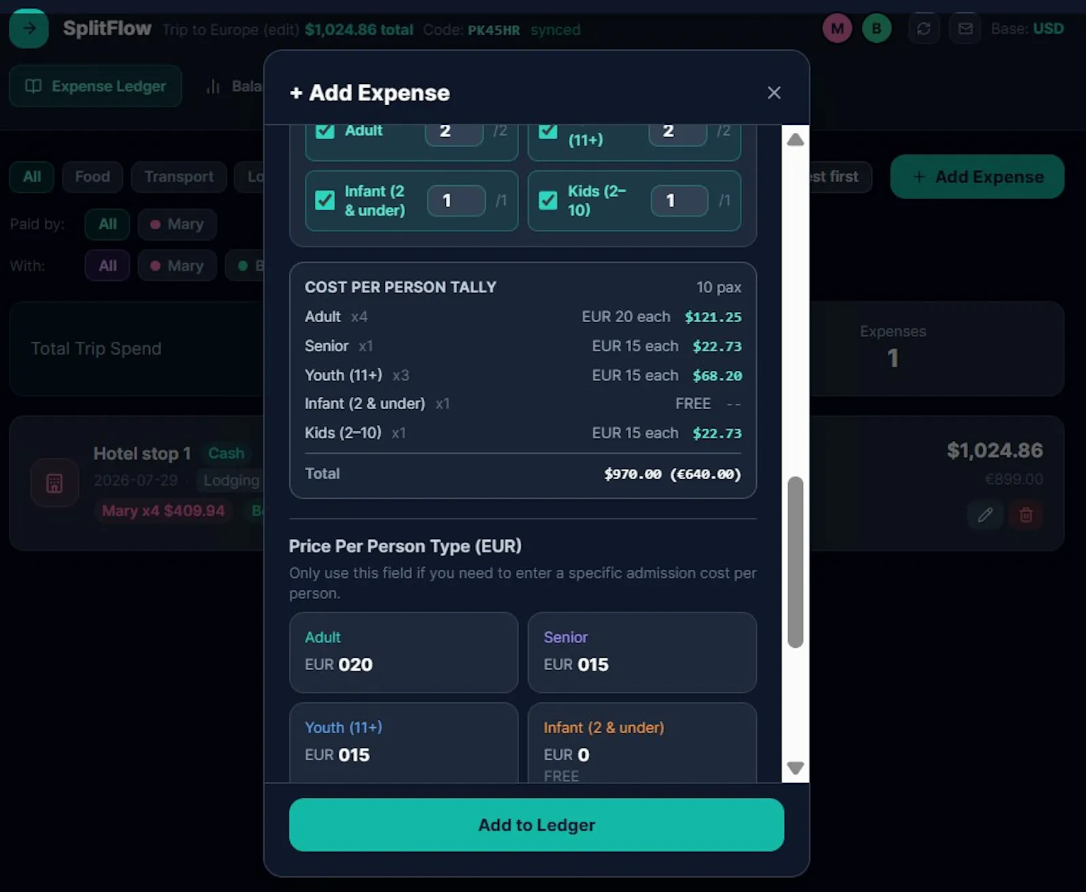
Task: Click the M user avatar
Action: 837,28
